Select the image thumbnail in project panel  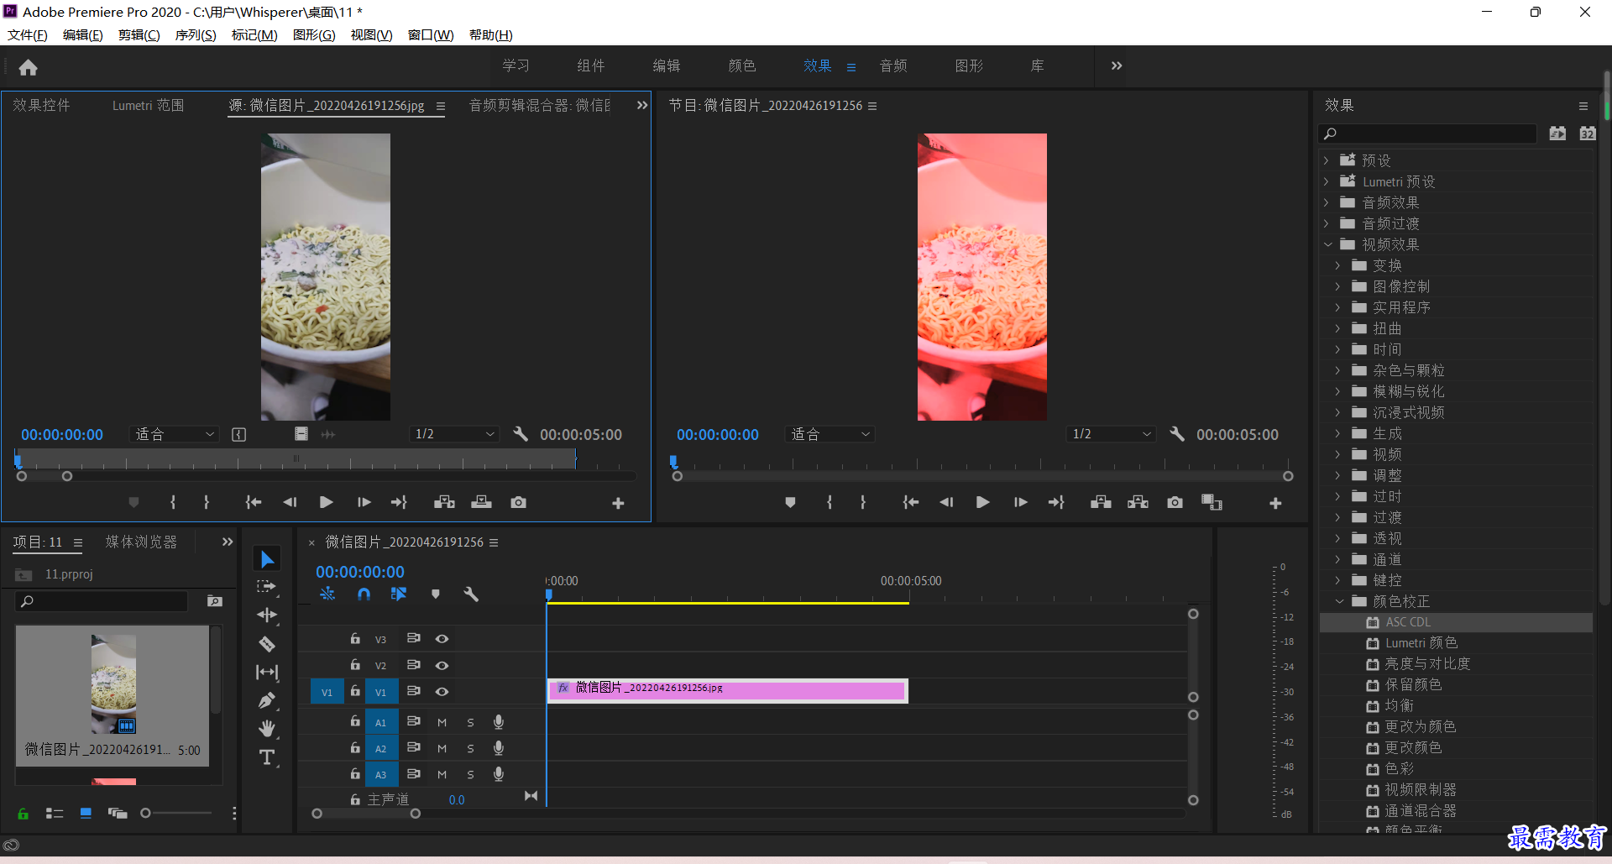tap(113, 683)
